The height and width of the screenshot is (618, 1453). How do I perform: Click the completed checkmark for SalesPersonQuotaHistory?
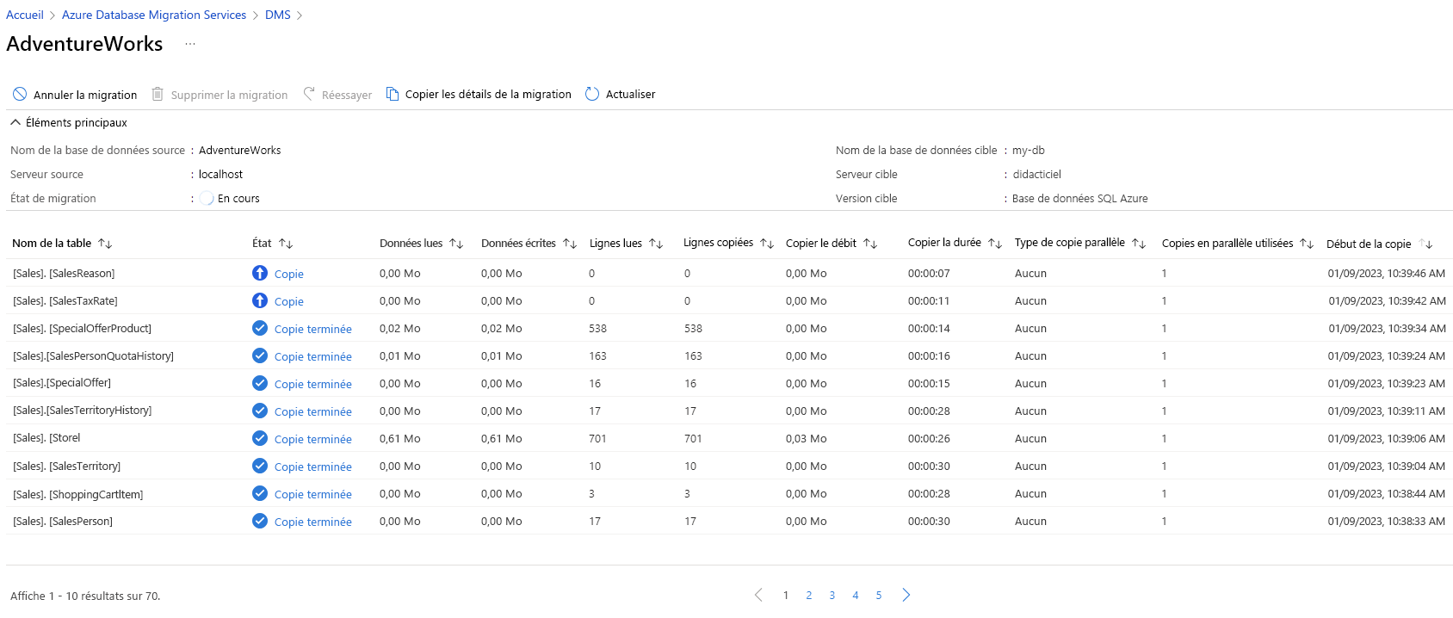(x=260, y=355)
